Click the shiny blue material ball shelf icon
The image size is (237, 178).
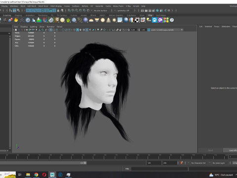[x=126, y=20]
